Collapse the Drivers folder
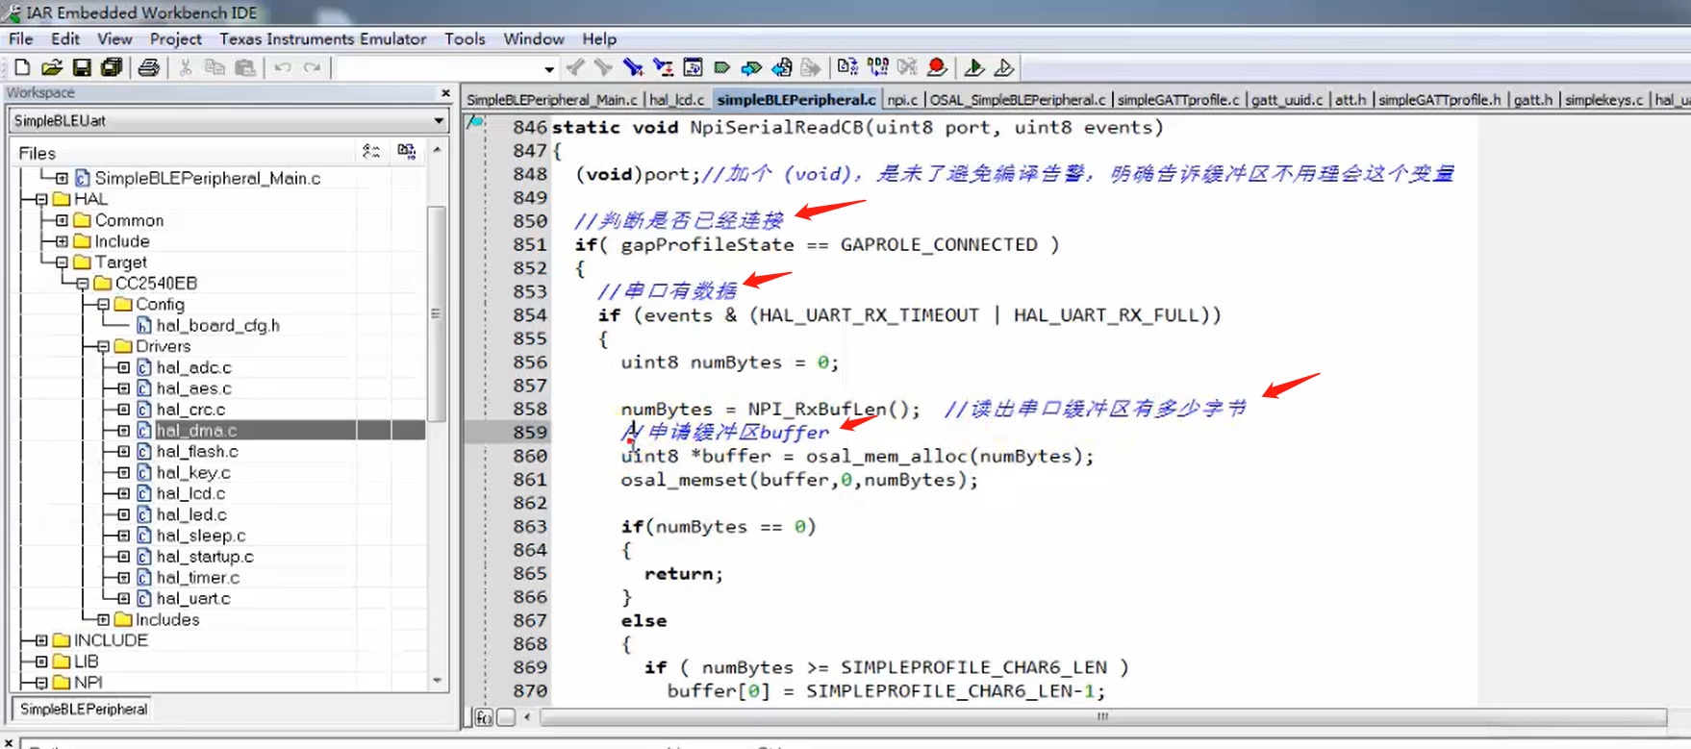 (x=103, y=346)
